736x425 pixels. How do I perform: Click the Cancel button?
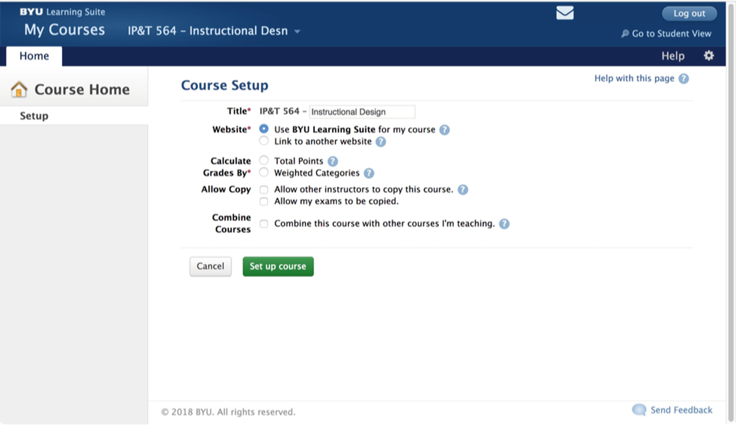click(211, 266)
